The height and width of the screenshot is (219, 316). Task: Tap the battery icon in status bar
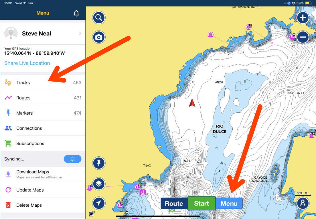[x=308, y=3]
